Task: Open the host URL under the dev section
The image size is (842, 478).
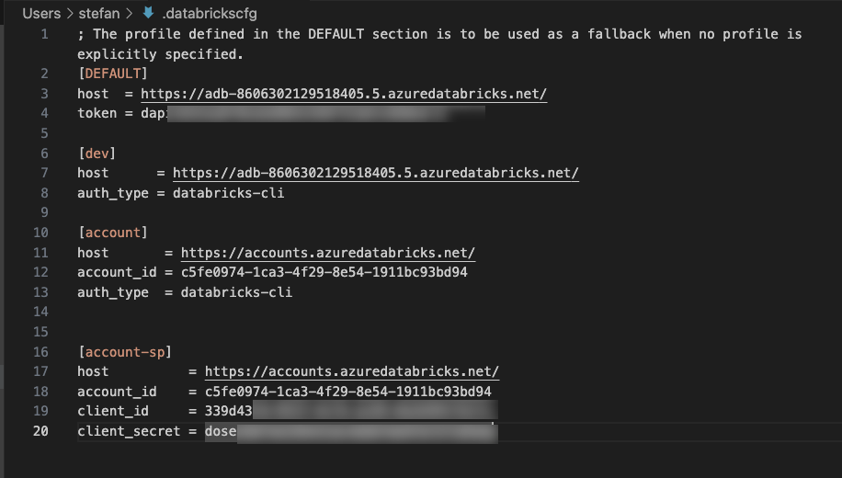Action: [x=375, y=173]
